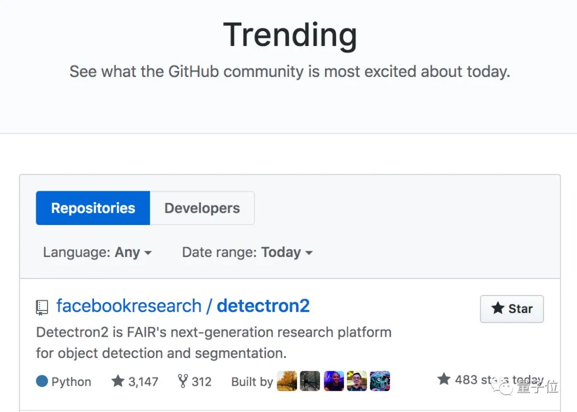Open the fourth Built by contributor avatar
Screen dimensions: 577x412
click(x=357, y=381)
